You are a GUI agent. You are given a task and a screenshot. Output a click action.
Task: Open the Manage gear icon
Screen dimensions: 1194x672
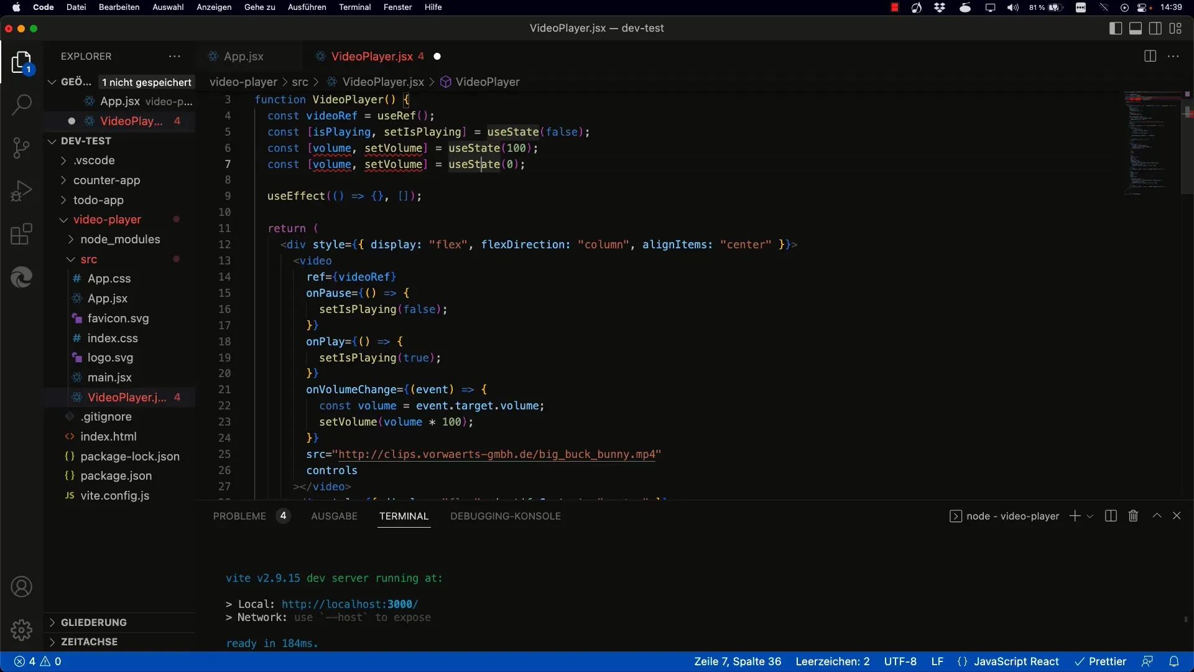(22, 630)
